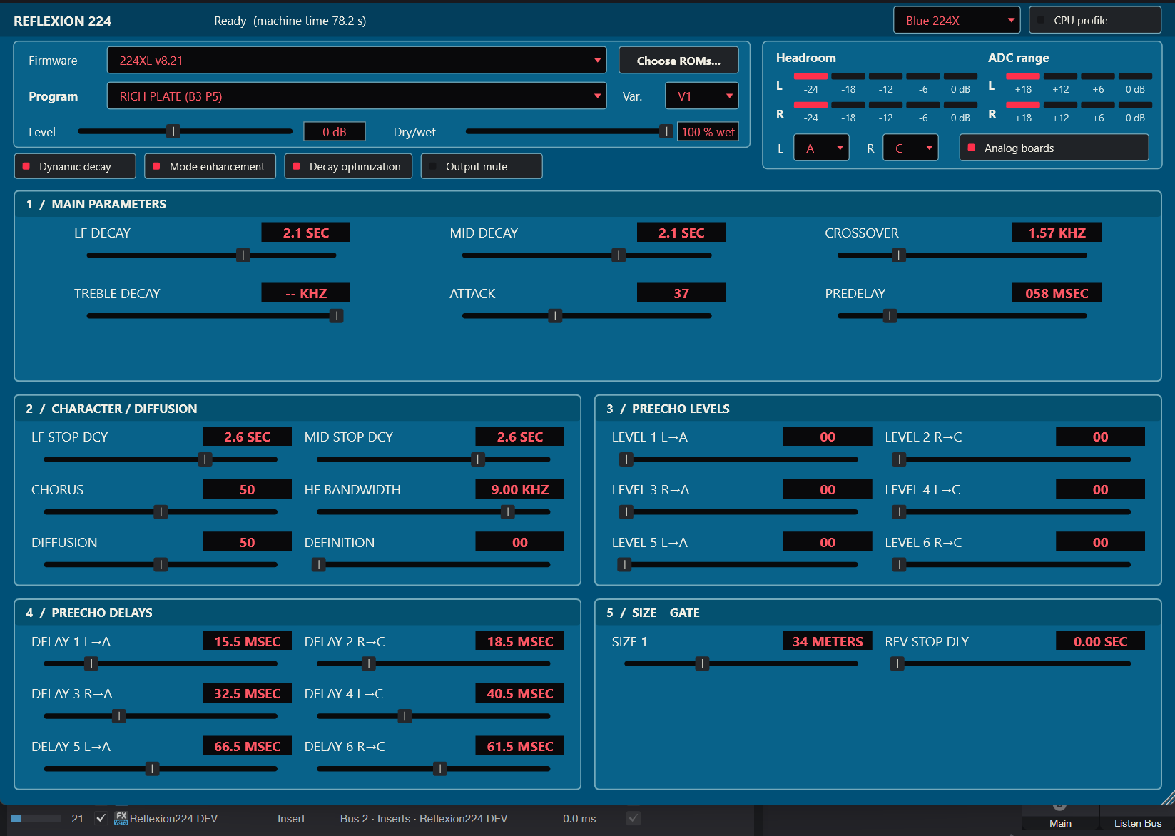This screenshot has height=836, width=1175.
Task: Click the PREDELAY slider handle
Action: (890, 316)
